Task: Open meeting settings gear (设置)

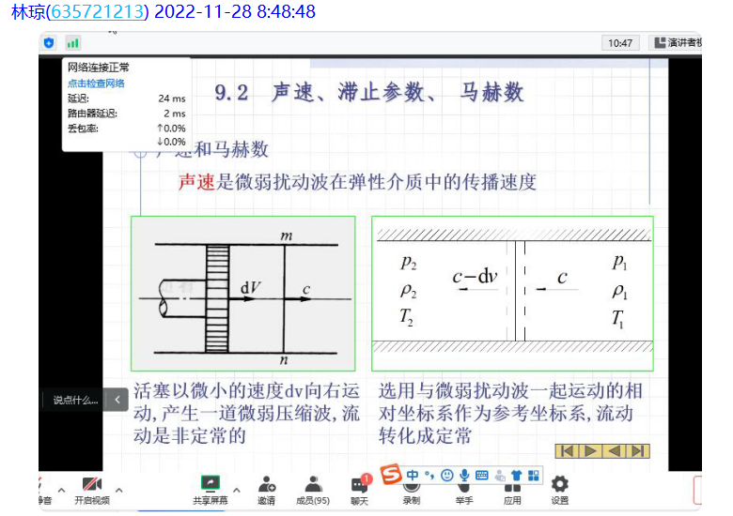Action: [560, 488]
